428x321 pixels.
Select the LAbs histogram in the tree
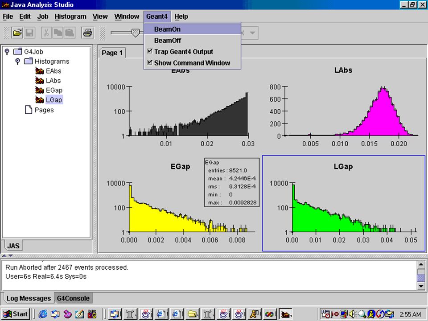pos(48,81)
